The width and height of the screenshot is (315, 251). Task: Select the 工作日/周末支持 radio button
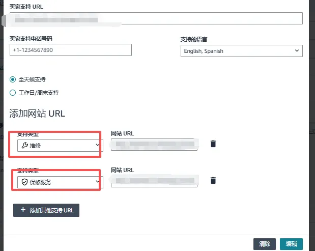[13, 93]
